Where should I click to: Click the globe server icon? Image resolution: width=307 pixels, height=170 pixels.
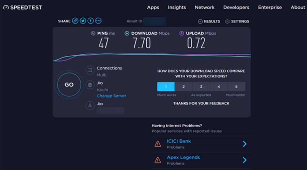90,85
